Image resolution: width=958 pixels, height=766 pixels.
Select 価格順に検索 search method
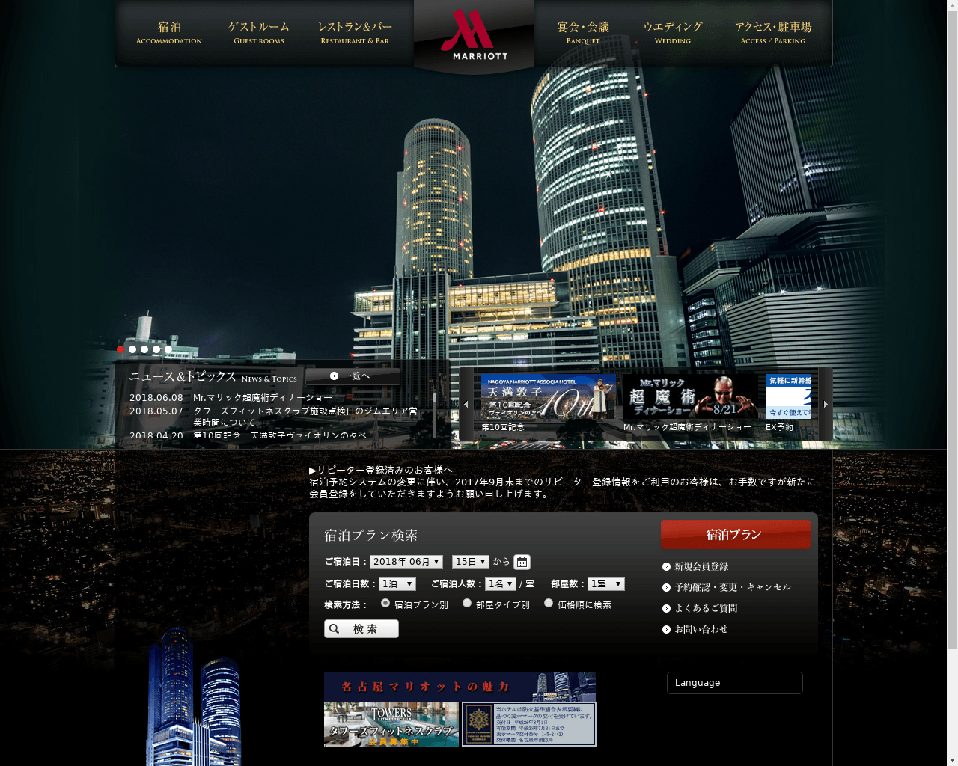pyautogui.click(x=549, y=603)
